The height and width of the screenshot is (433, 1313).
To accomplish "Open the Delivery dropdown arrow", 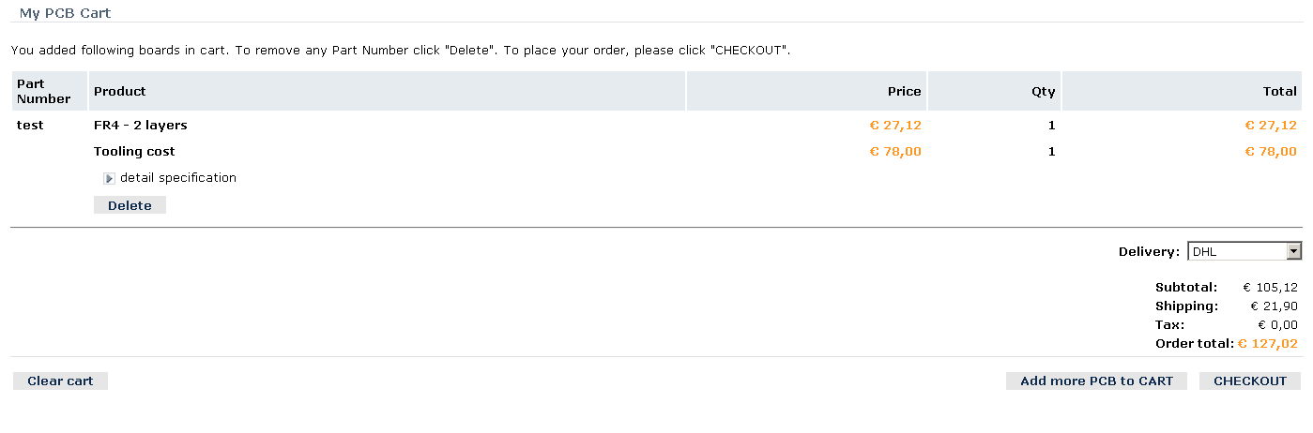I will click(x=1294, y=251).
